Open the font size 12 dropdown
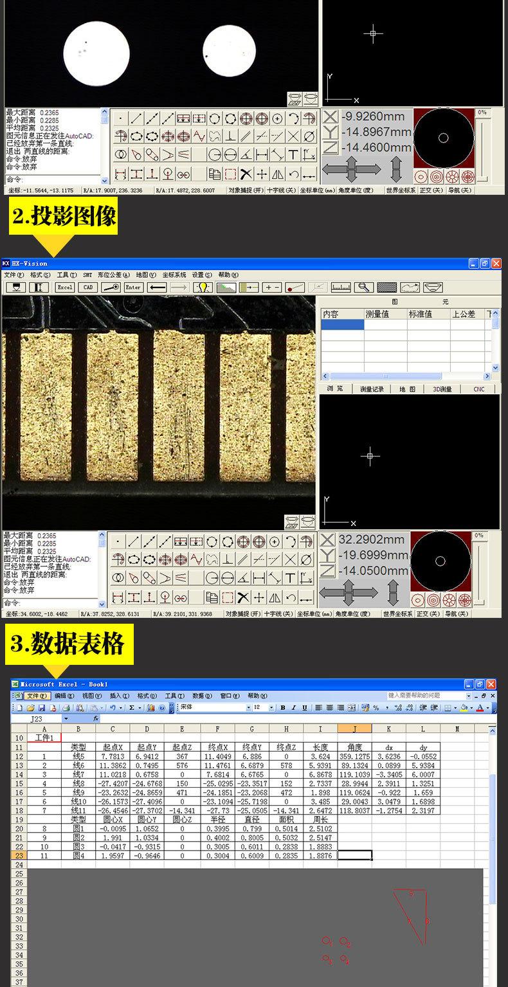 (x=271, y=708)
